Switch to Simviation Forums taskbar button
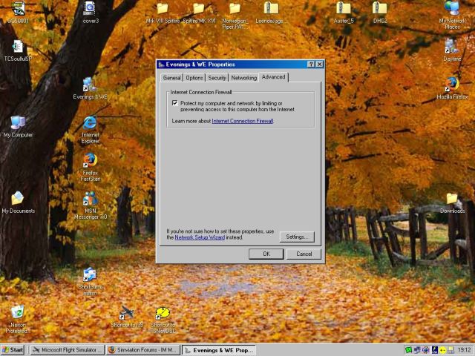The height and width of the screenshot is (356, 475). [x=143, y=350]
